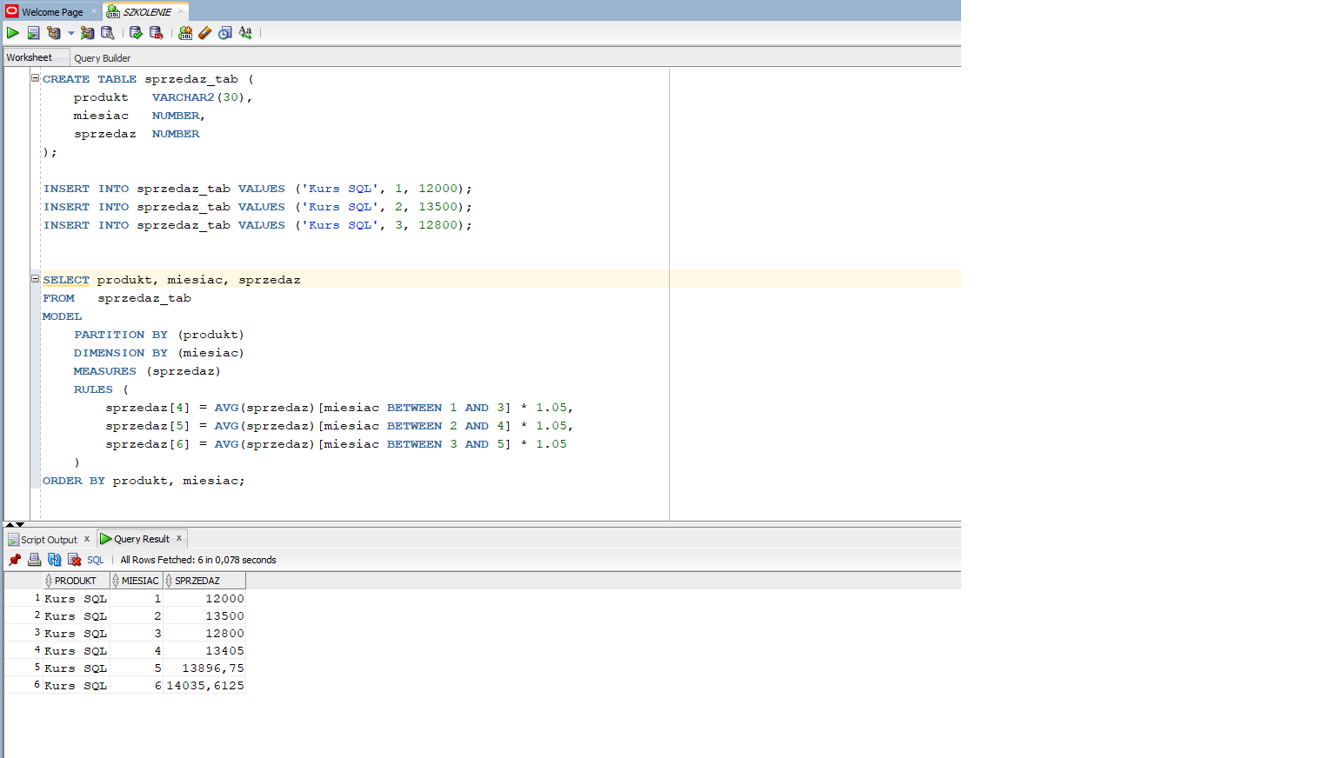The width and height of the screenshot is (1336, 758).
Task: Sort by the MIESIAC column header
Action: click(x=137, y=581)
